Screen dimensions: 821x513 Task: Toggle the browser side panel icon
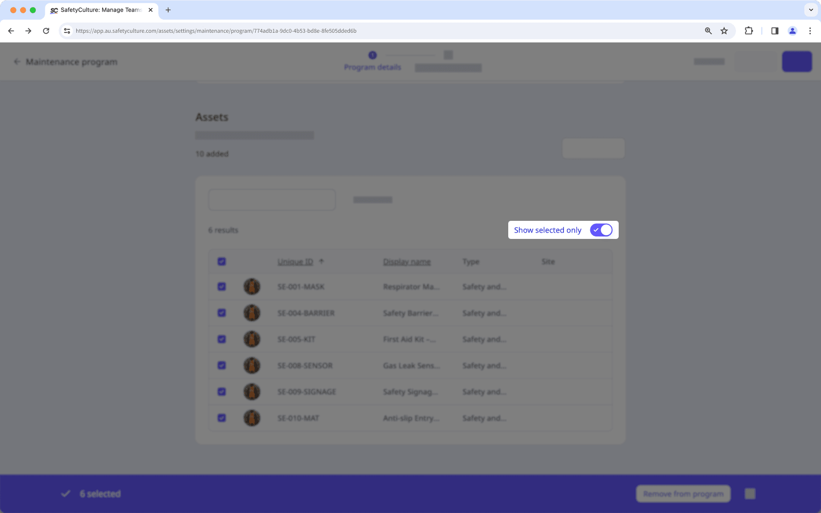point(775,30)
